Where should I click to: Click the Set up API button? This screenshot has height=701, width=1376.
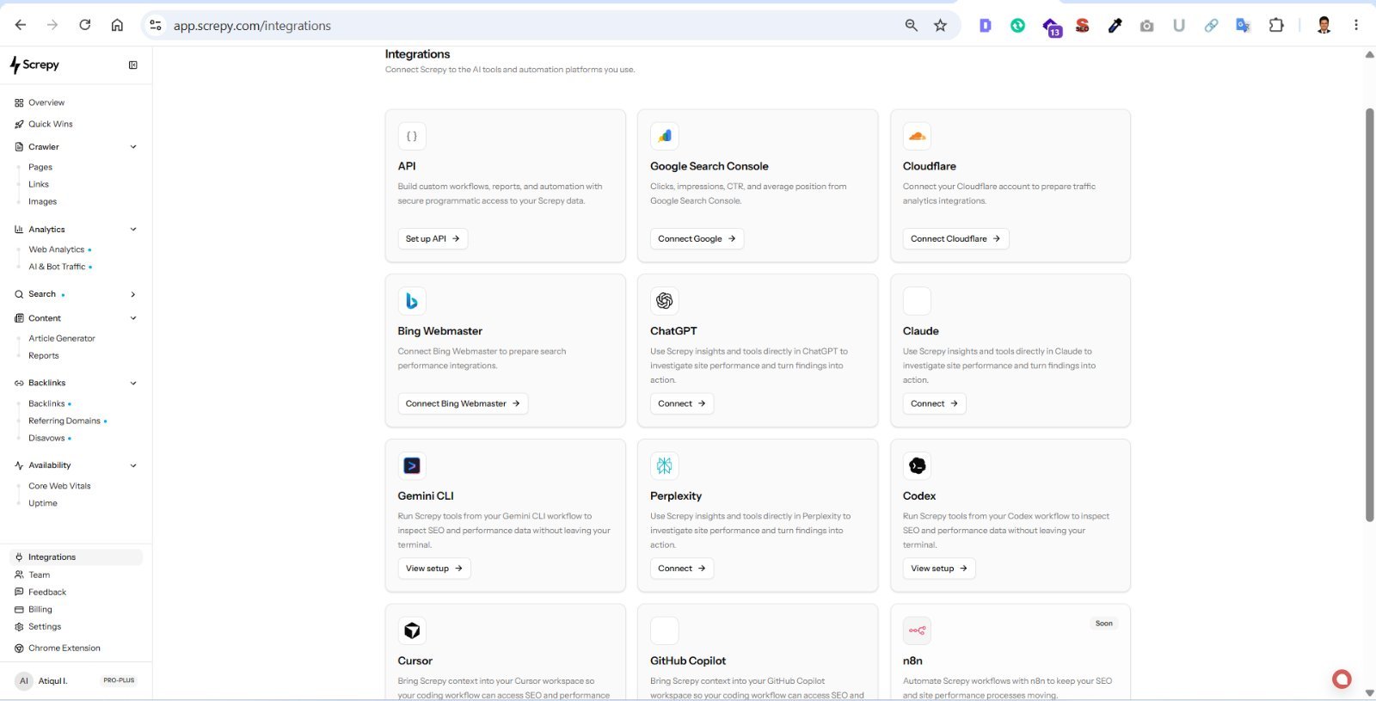tap(433, 238)
